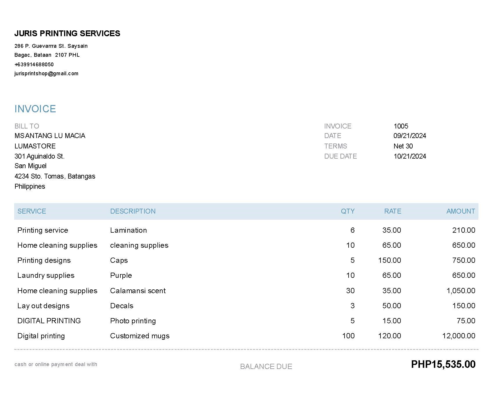This screenshot has height=404, width=493.
Task: Click the SERVICE column header
Action: (32, 211)
